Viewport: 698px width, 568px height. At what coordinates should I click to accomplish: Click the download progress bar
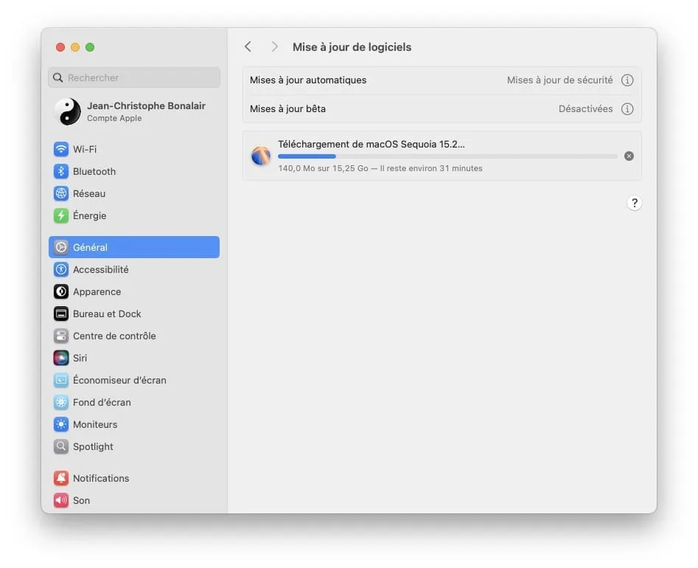[448, 156]
